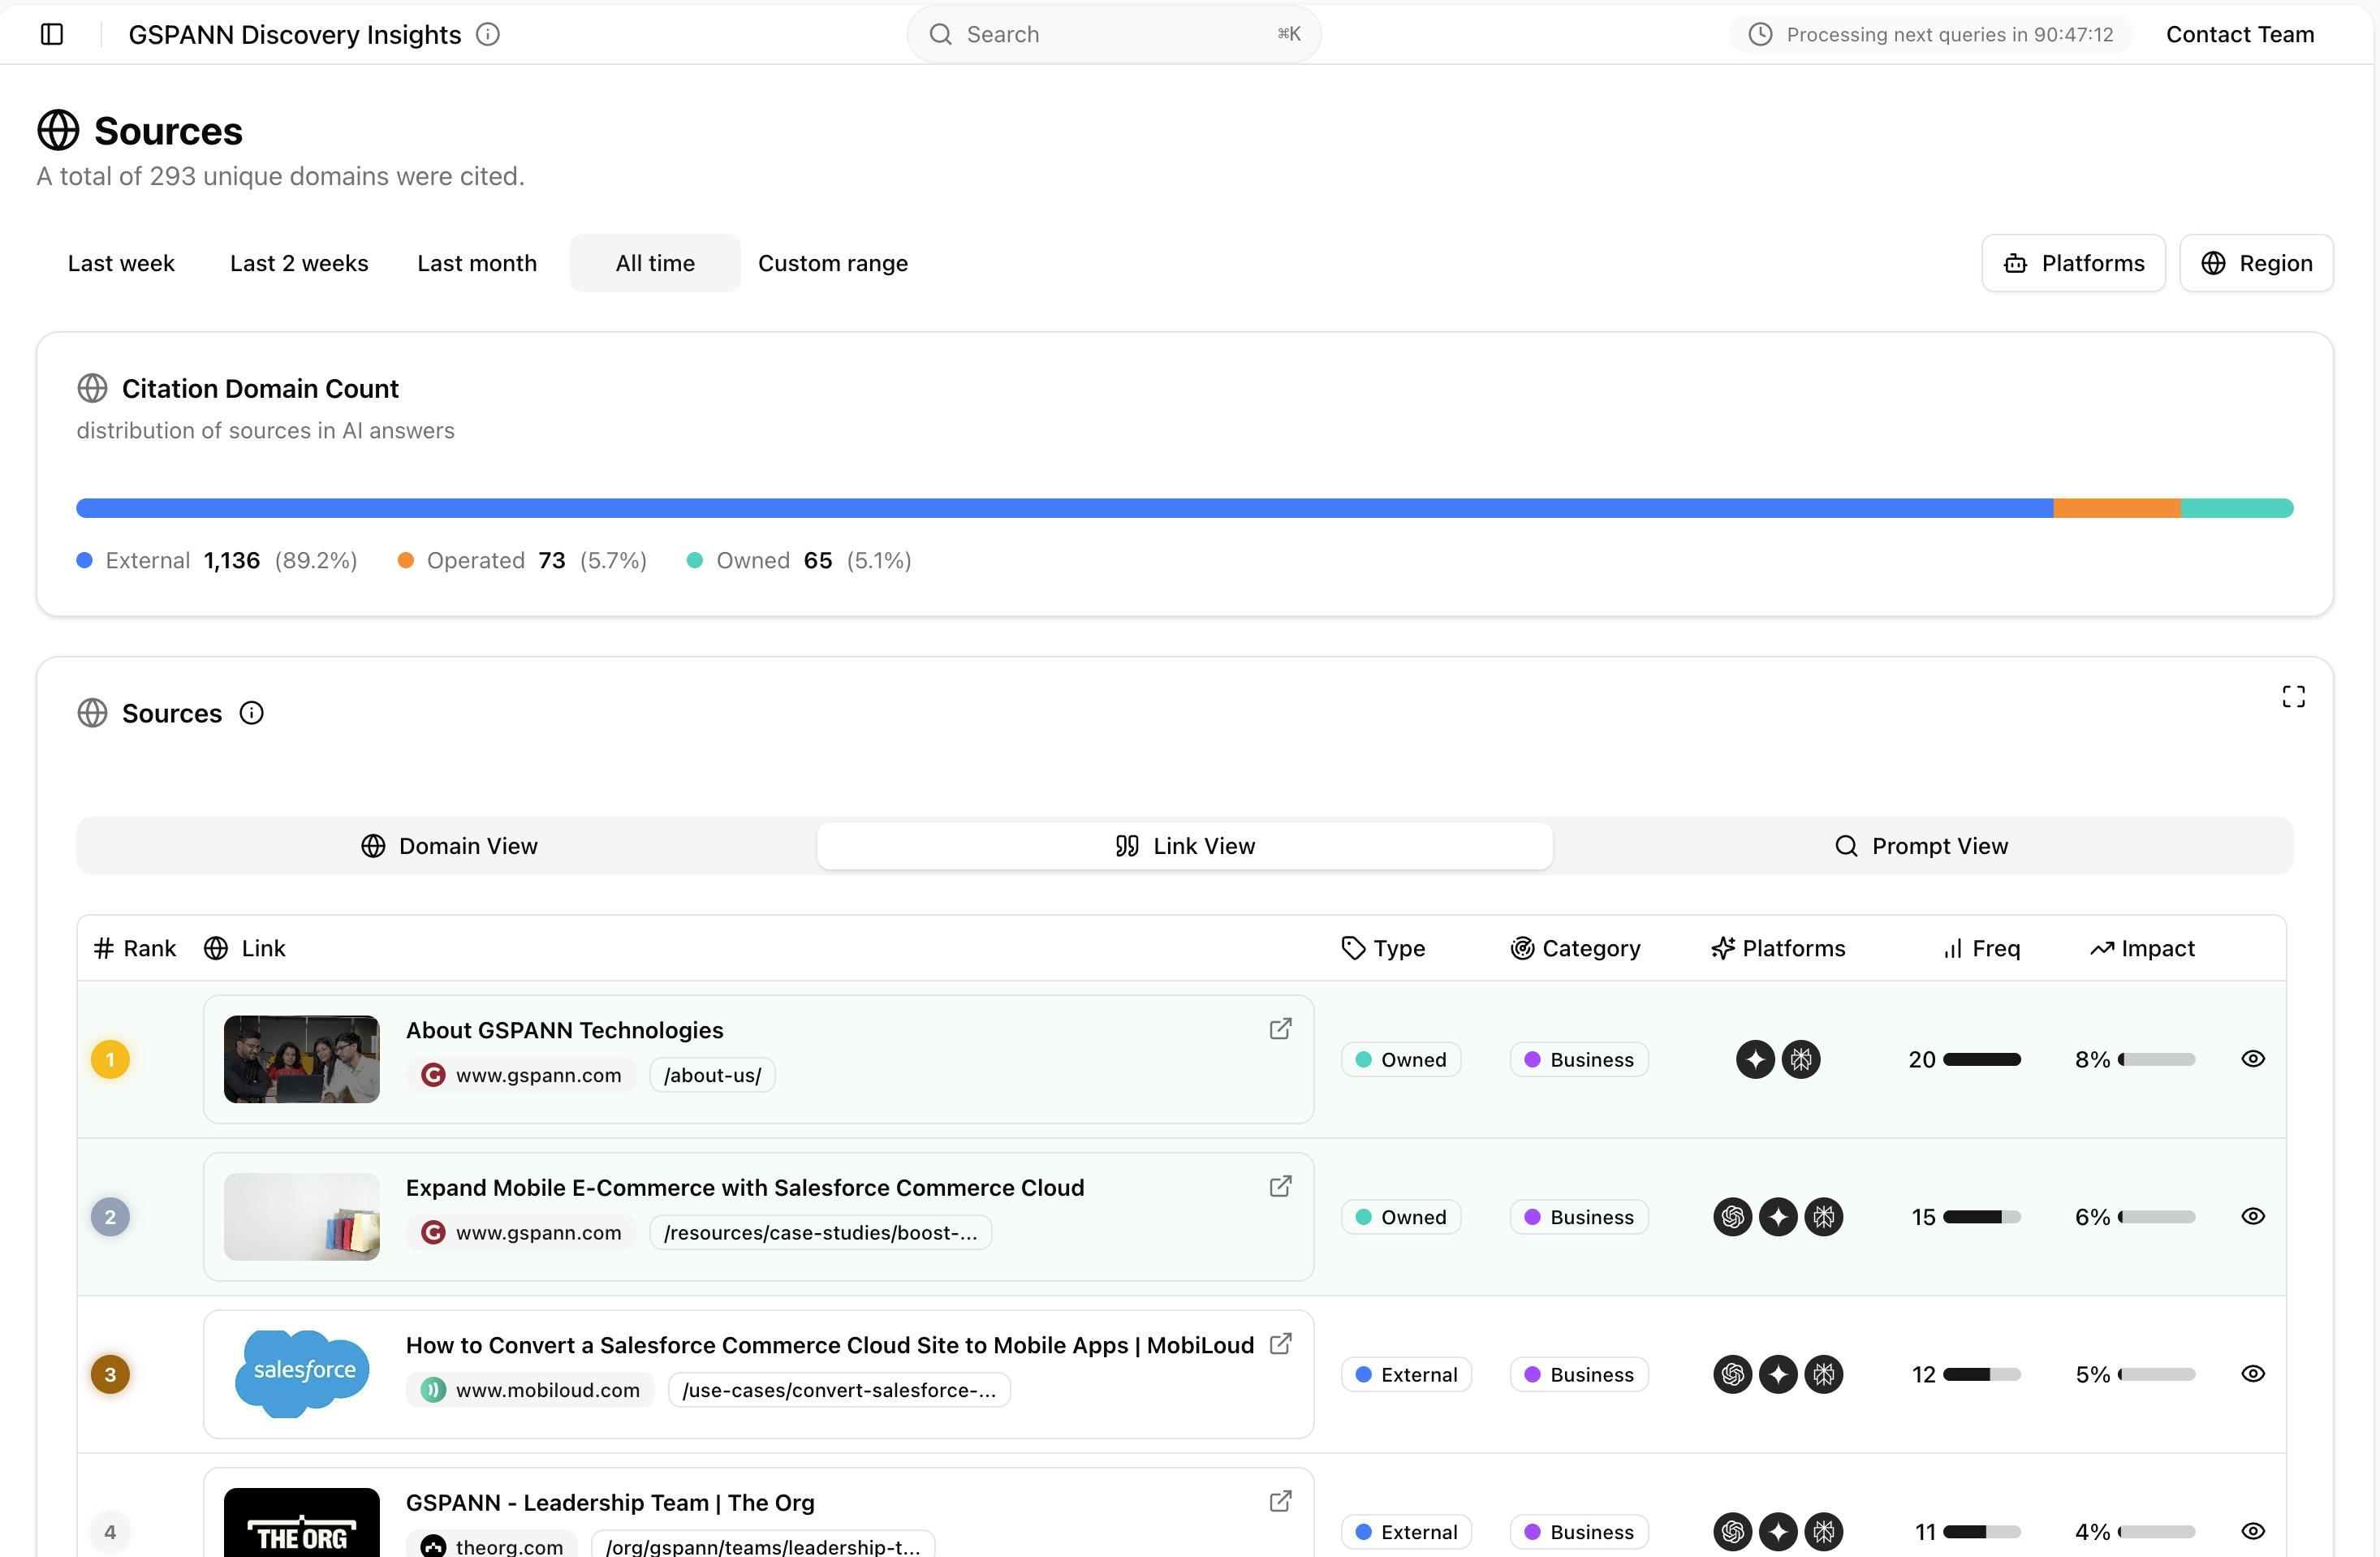Toggle eye visibility for About GSPANN row
2380x1557 pixels.
(2253, 1059)
